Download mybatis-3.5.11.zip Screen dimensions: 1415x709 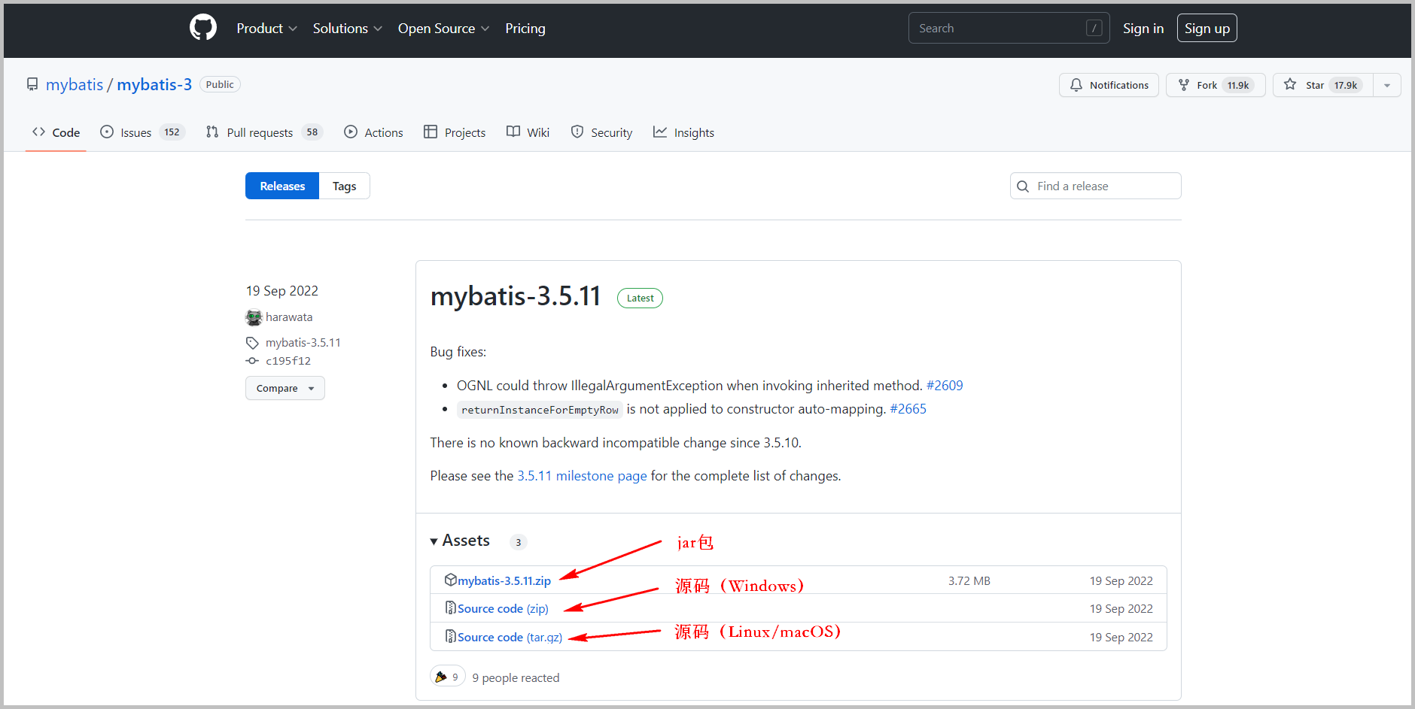coord(504,580)
